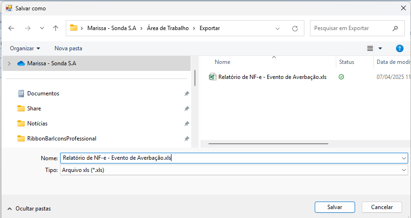Click the pin icon next to Documentos
Image resolution: width=411 pixels, height=218 pixels.
tap(186, 93)
